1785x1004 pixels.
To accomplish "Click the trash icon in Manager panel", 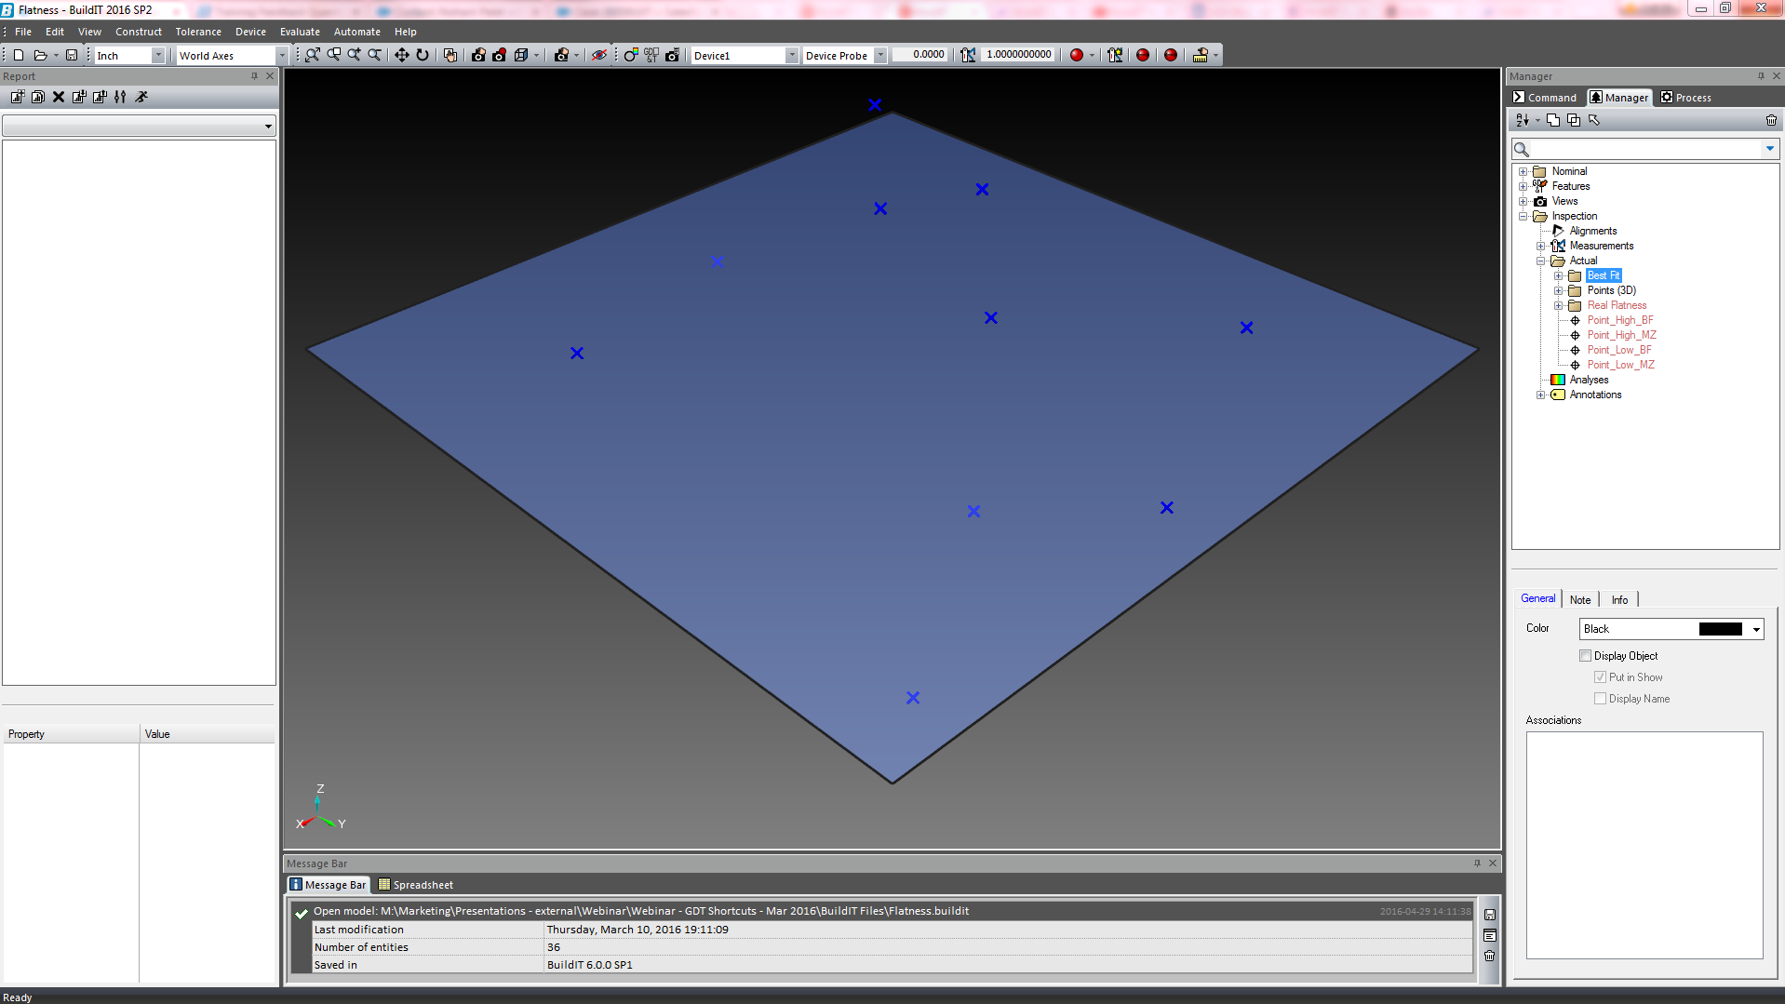I will [x=1770, y=120].
